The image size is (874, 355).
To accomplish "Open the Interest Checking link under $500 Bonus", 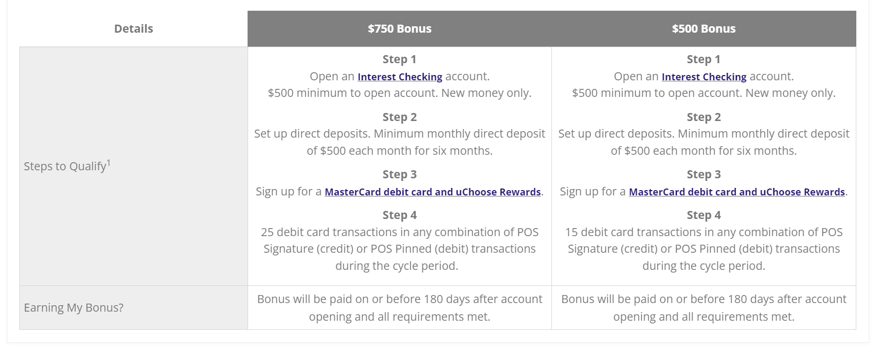I will (704, 77).
